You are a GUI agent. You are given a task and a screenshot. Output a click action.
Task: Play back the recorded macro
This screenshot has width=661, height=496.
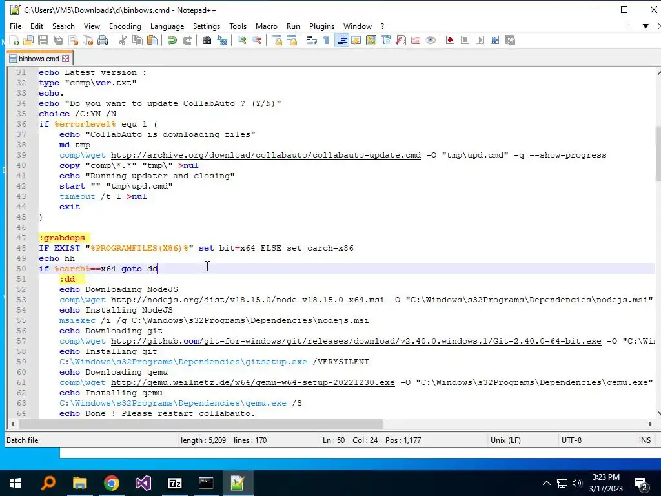point(480,40)
